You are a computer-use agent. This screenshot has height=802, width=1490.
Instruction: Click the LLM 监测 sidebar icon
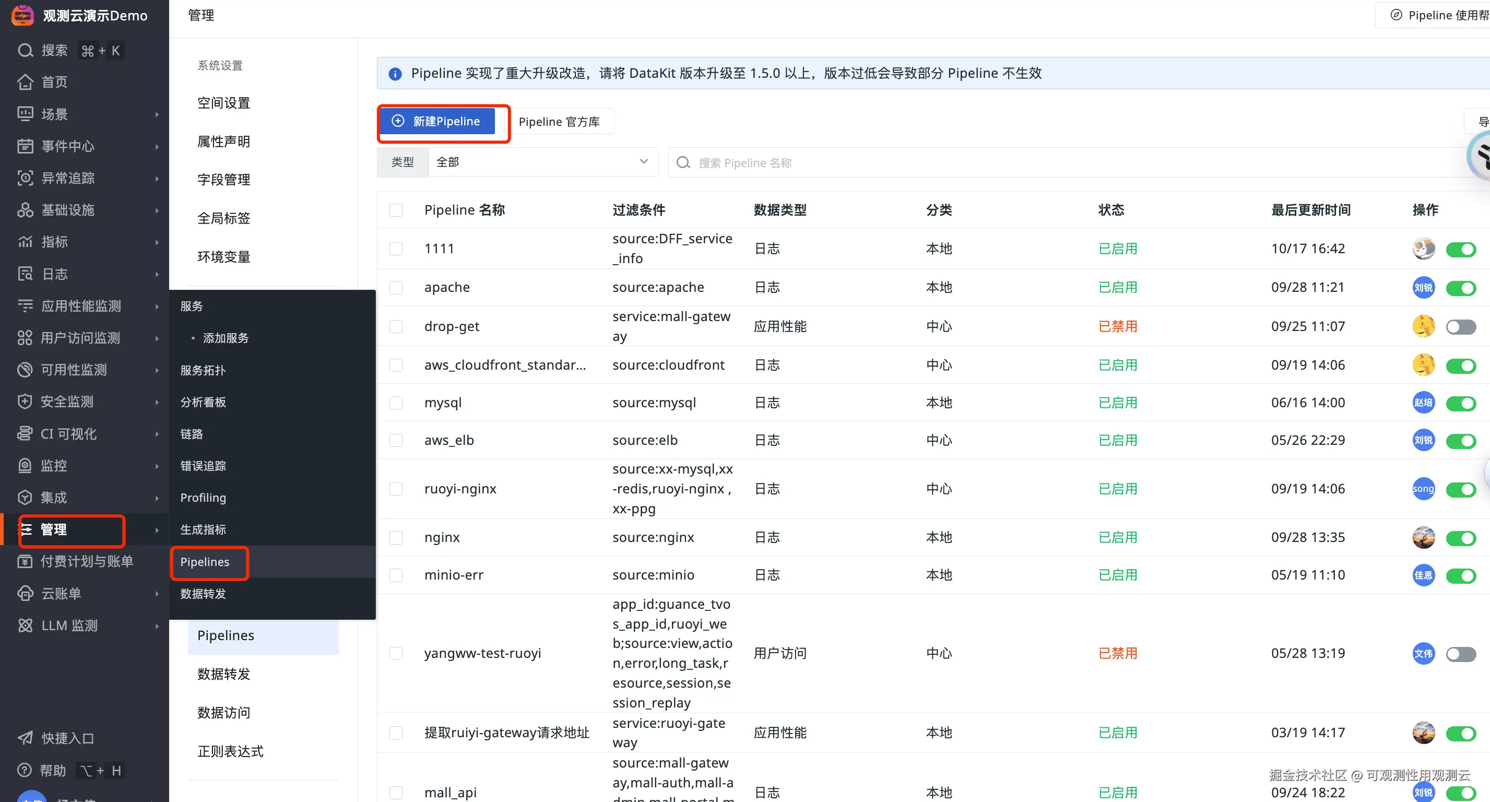(x=25, y=626)
